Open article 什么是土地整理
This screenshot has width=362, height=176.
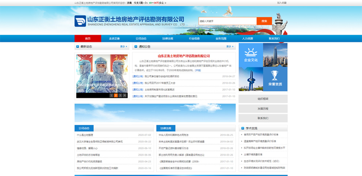[85, 135]
